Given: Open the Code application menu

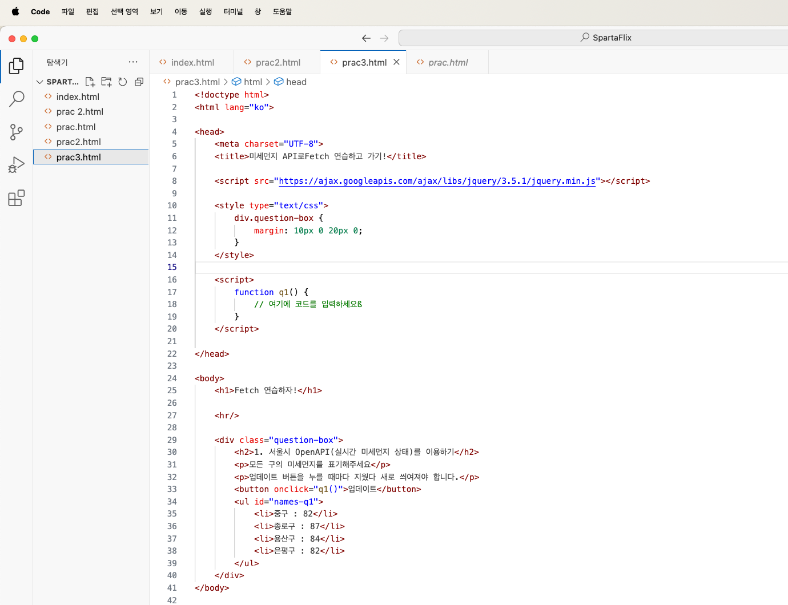Looking at the screenshot, I should pyautogui.click(x=40, y=11).
